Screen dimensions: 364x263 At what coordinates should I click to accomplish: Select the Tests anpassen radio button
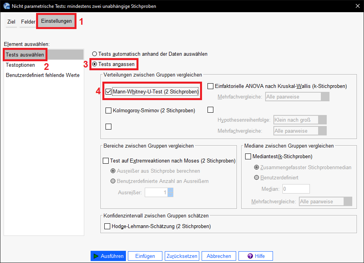coord(95,64)
